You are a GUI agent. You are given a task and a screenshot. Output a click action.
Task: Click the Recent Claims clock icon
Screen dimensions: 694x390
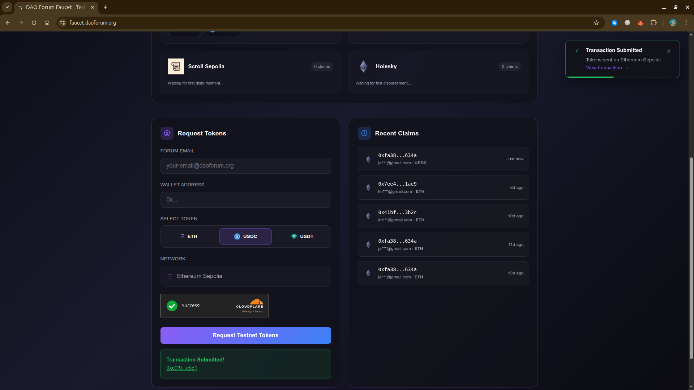pos(364,133)
